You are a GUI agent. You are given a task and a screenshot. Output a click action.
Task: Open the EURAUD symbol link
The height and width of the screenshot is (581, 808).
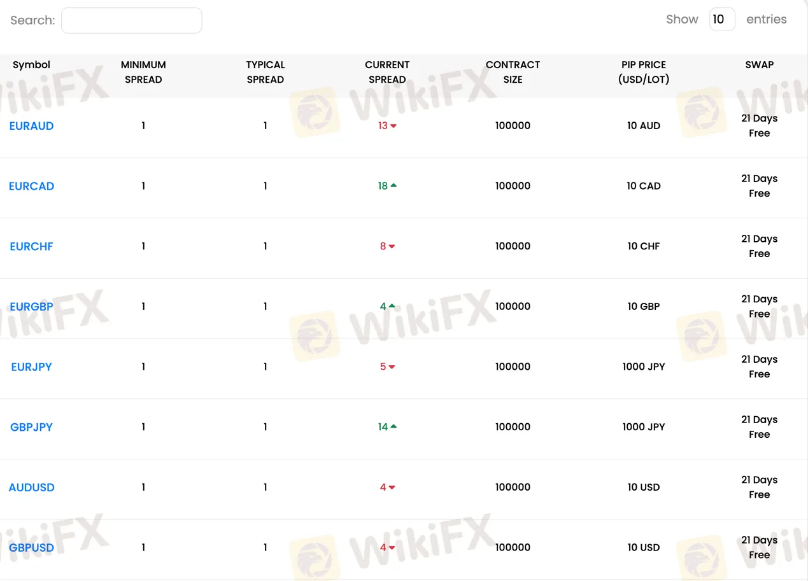click(31, 126)
